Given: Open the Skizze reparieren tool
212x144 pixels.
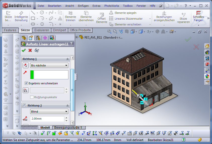Looking at the screenshot, I should 183,18.
